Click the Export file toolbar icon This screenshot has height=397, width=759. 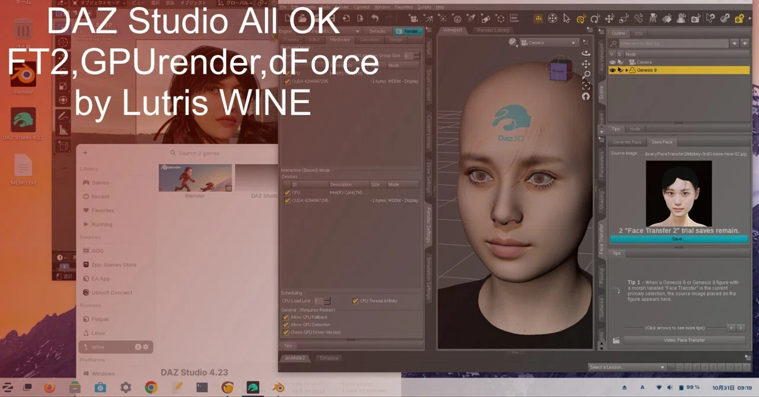coord(360,18)
